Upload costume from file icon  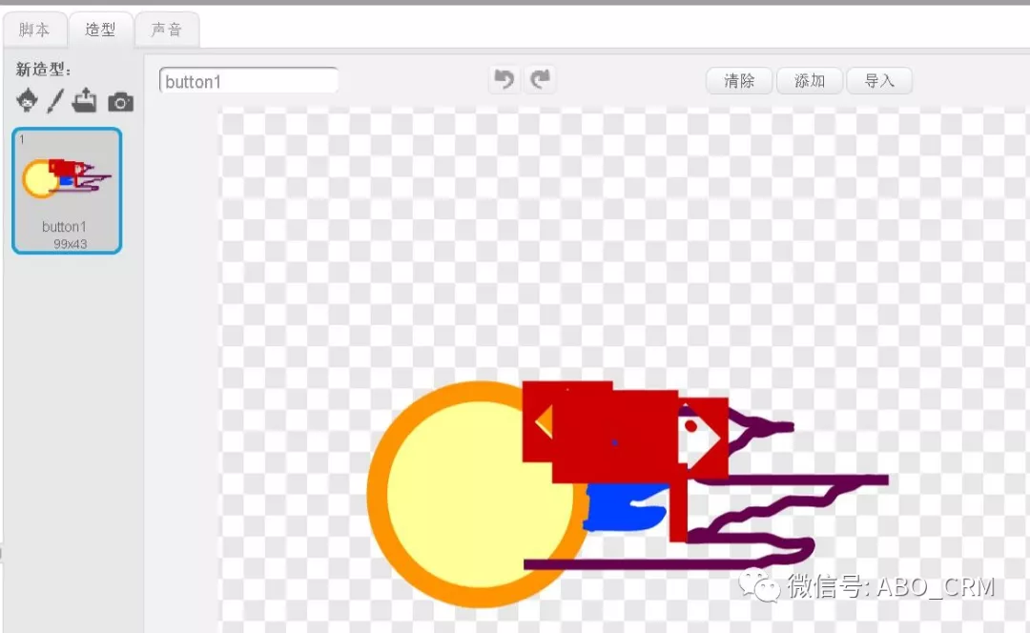pos(84,100)
